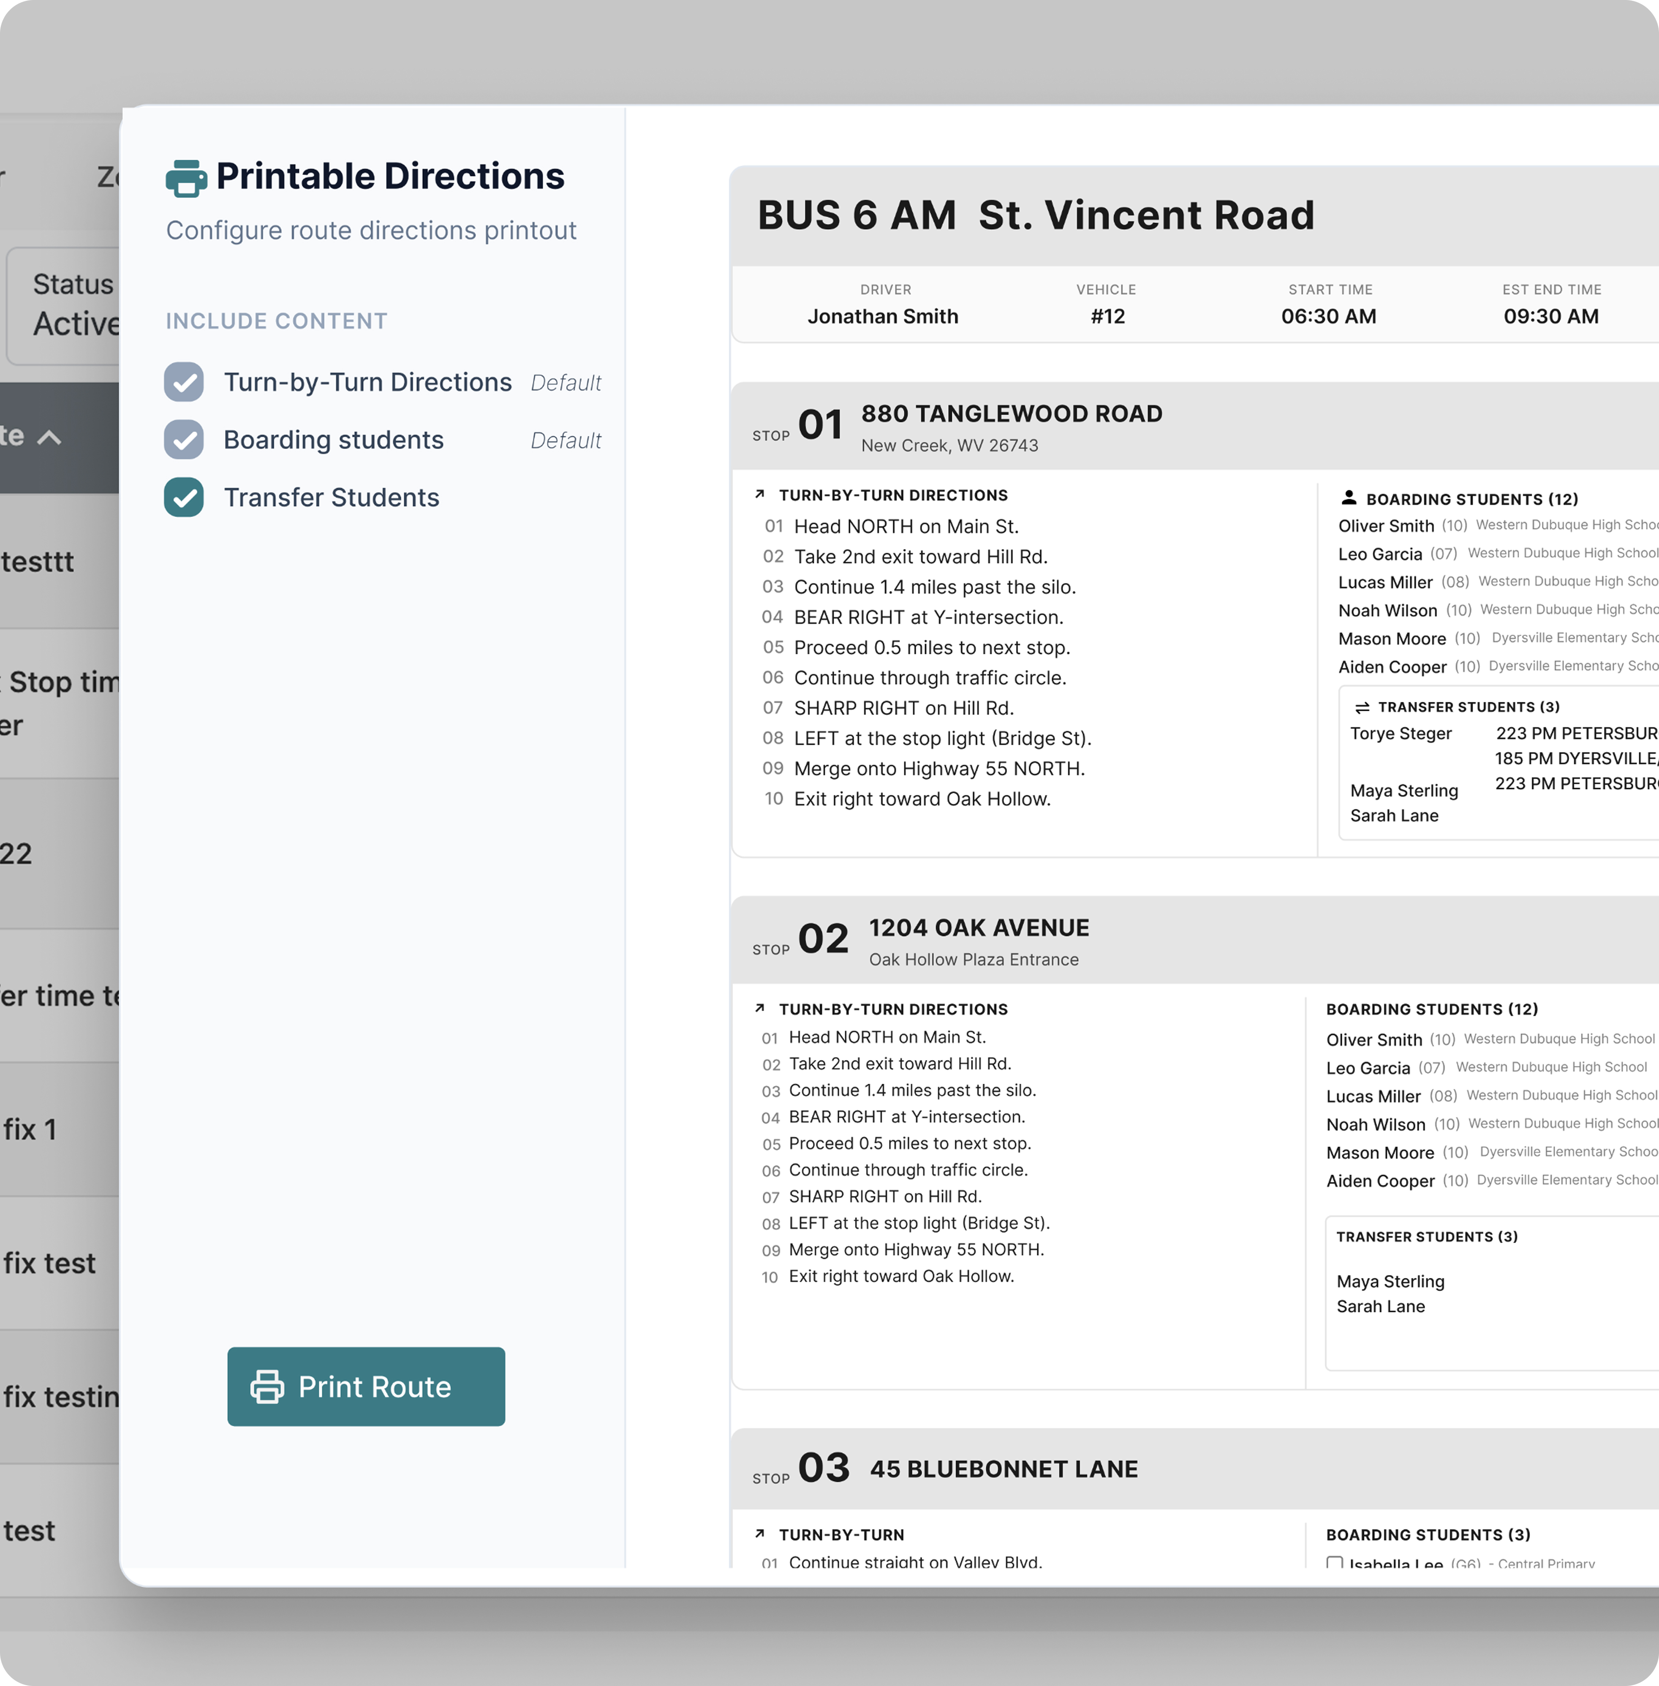Click the INCLUDE CONTENT section label

coord(277,321)
